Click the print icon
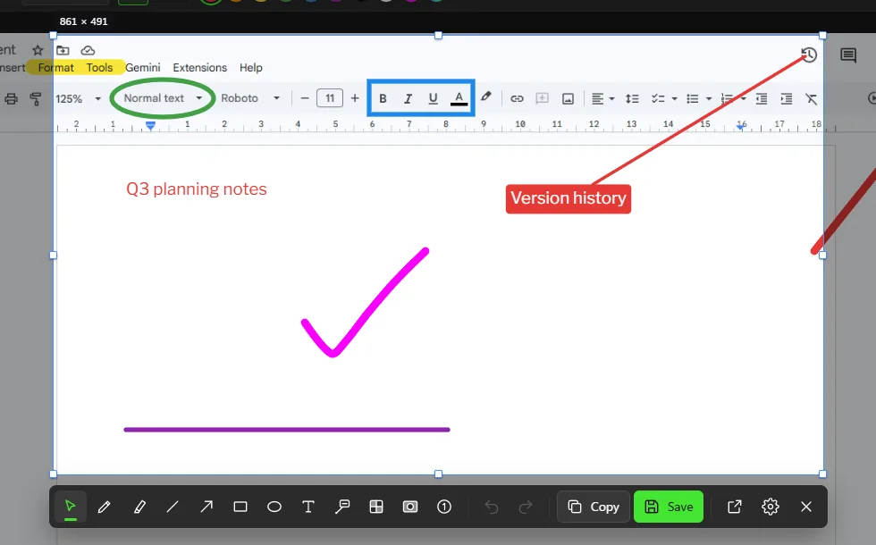 pyautogui.click(x=11, y=99)
